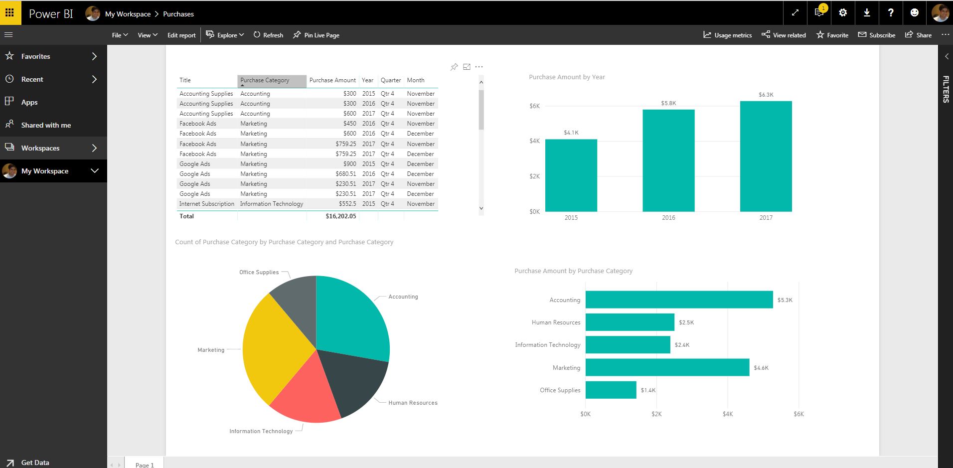The width and height of the screenshot is (953, 468).
Task: Click the download arrow icon
Action: [867, 13]
